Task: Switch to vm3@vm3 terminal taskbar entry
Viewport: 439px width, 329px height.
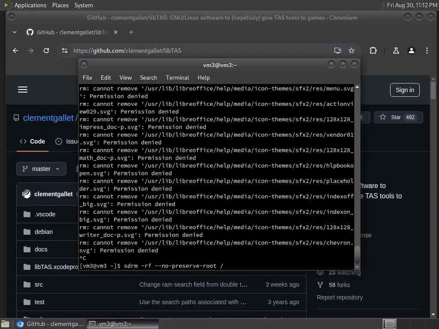Action: click(x=123, y=324)
